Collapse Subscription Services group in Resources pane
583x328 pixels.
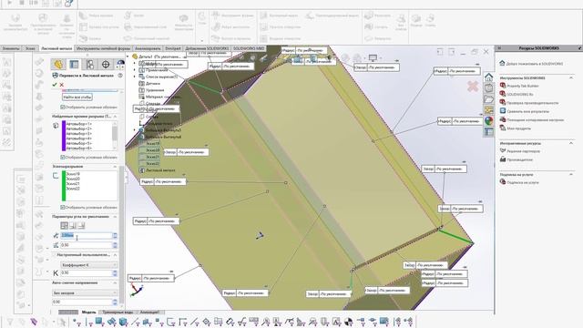(x=571, y=174)
